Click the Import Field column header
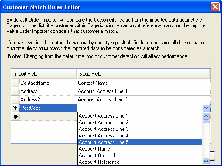 (44, 74)
